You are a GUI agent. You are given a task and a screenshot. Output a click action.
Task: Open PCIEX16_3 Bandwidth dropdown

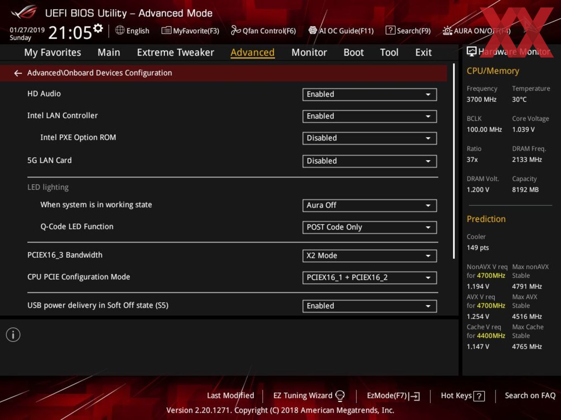(370, 256)
